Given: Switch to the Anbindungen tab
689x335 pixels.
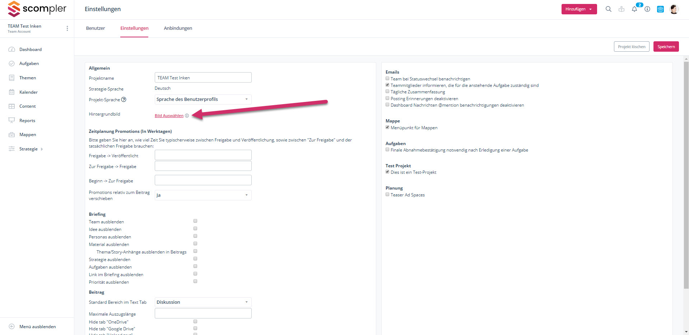Looking at the screenshot, I should 178,28.
